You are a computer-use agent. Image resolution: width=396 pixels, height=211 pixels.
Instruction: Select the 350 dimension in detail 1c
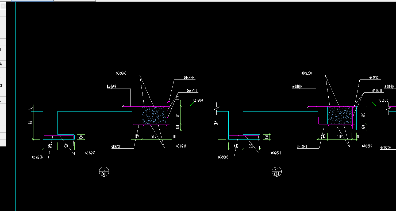(65, 146)
